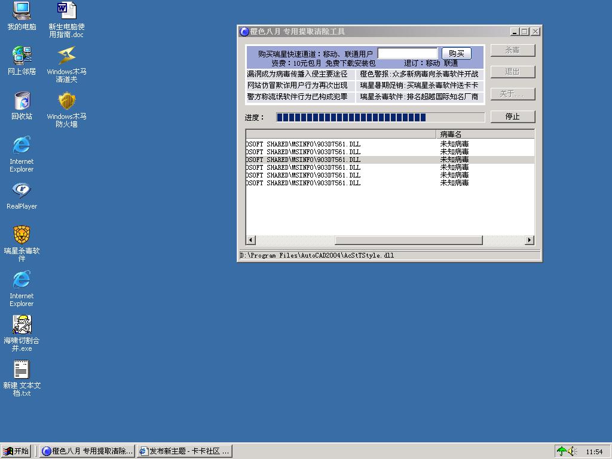The image size is (612, 459).
Task: Click the disabled 杀毒 button
Action: point(512,50)
